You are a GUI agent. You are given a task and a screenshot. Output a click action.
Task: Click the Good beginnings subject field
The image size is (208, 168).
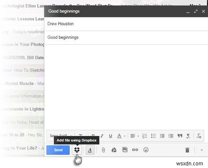(126, 37)
